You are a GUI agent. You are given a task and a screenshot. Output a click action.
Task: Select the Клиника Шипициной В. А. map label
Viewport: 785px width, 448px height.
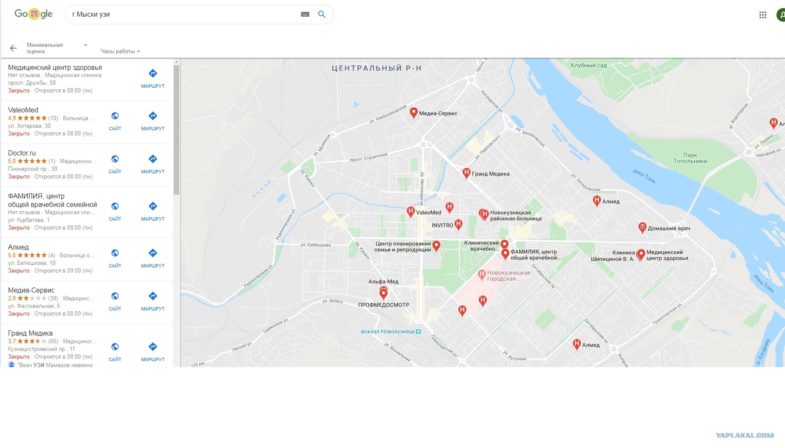612,256
